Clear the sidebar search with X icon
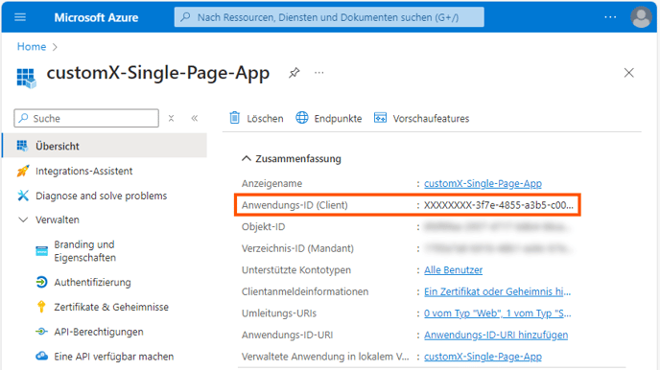Screen dimensions: 660x370 (x=171, y=118)
